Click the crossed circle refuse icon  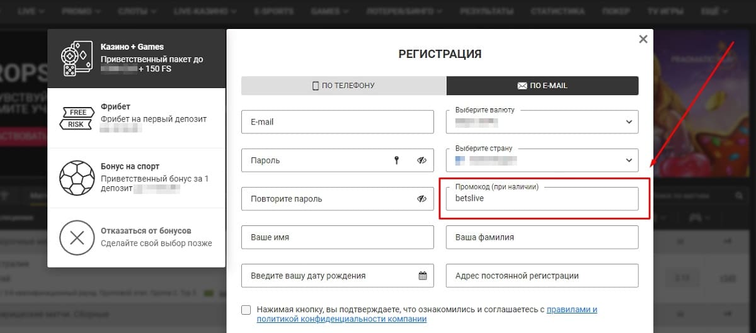76,238
